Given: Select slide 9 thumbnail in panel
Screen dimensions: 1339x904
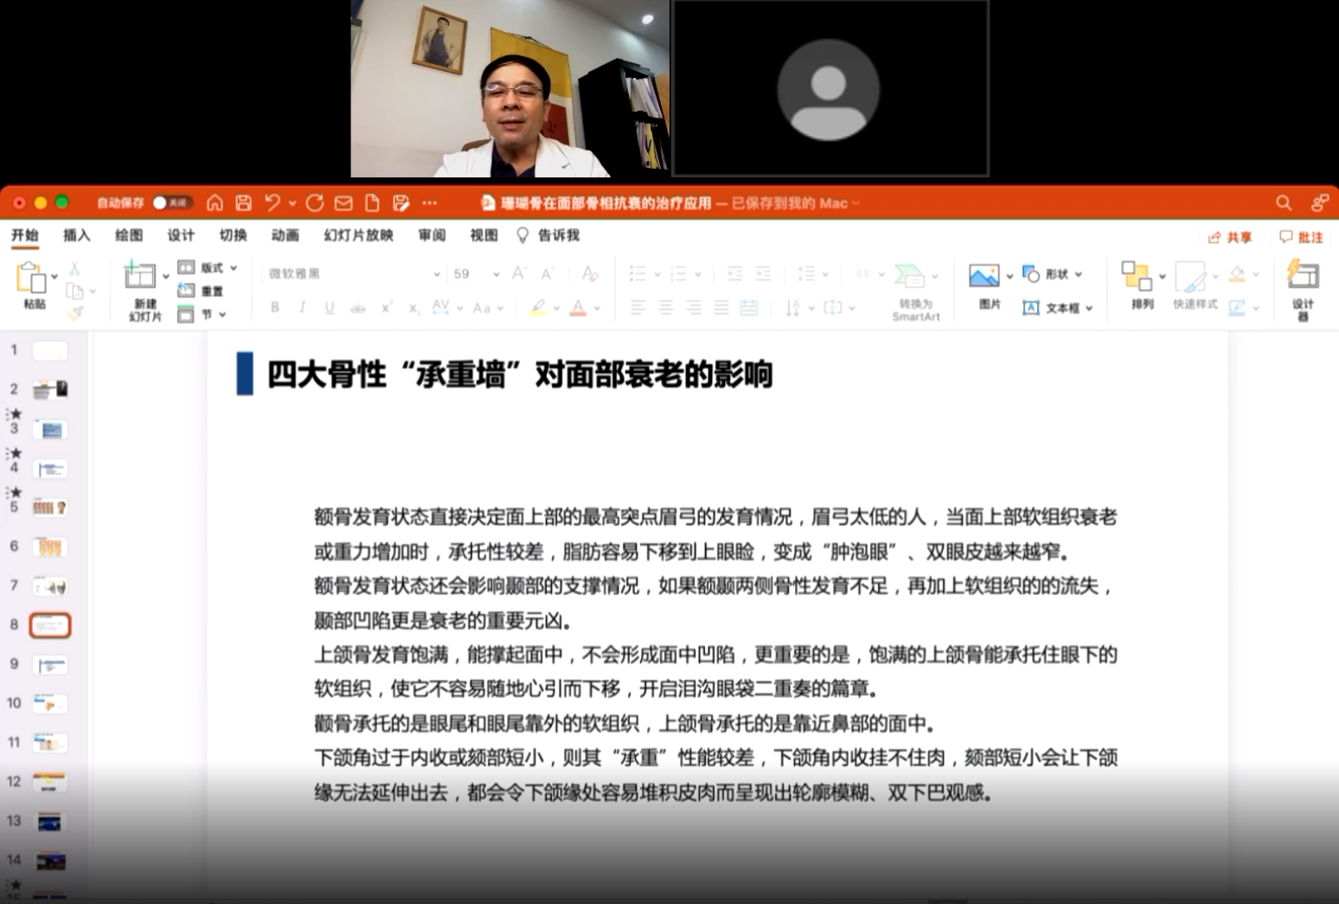Looking at the screenshot, I should tap(50, 665).
